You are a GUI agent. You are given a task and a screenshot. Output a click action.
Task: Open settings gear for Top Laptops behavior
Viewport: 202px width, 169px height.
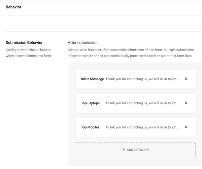[186, 103]
